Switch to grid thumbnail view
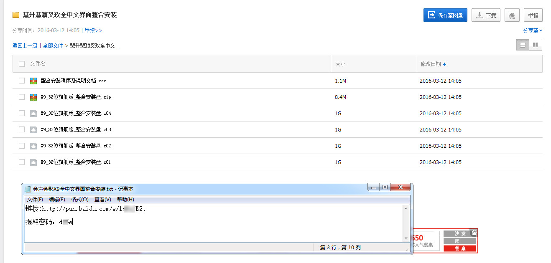Screen dimensions: 551x263 535,45
